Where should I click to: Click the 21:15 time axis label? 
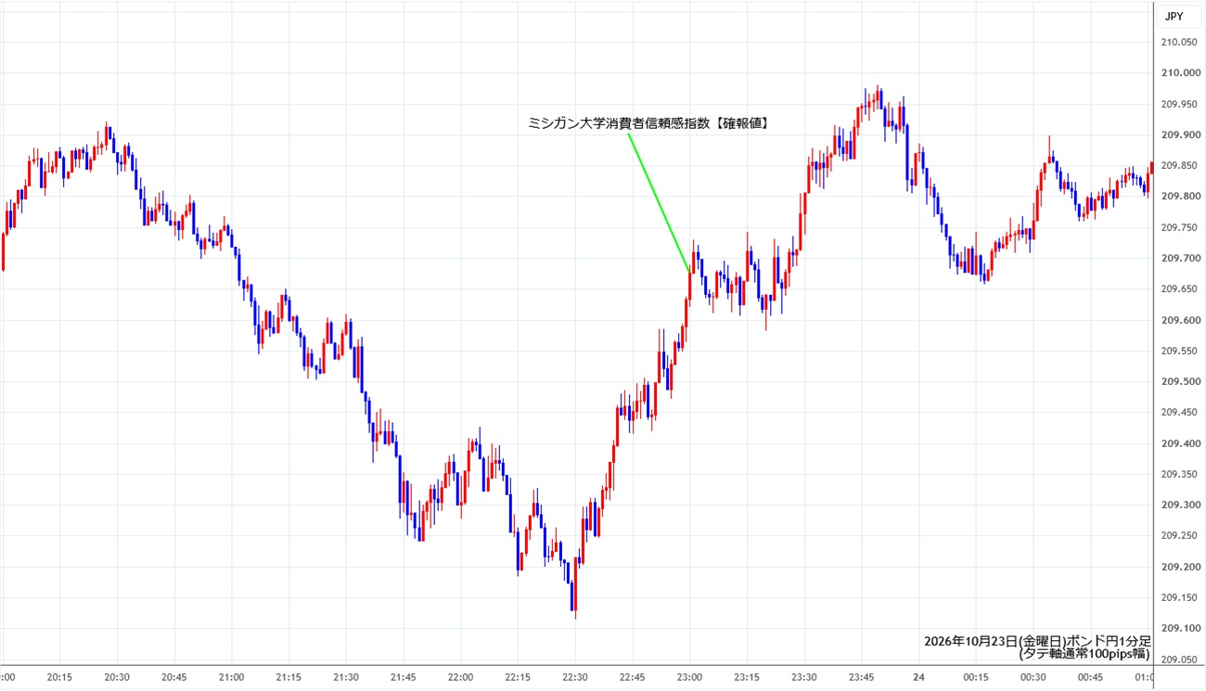pos(289,678)
